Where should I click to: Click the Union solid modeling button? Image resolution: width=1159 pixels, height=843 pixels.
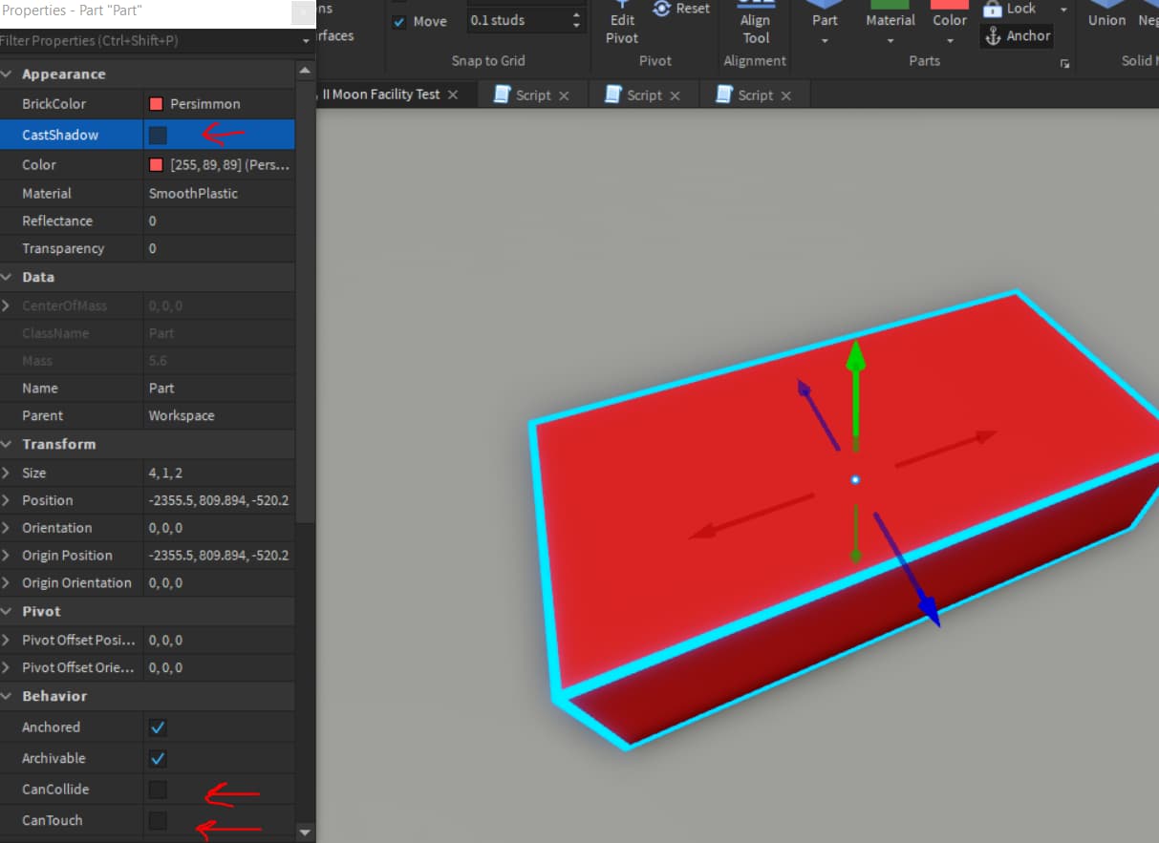click(x=1106, y=19)
